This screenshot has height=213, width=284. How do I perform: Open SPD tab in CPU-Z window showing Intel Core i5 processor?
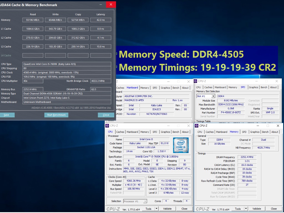pos(155,132)
